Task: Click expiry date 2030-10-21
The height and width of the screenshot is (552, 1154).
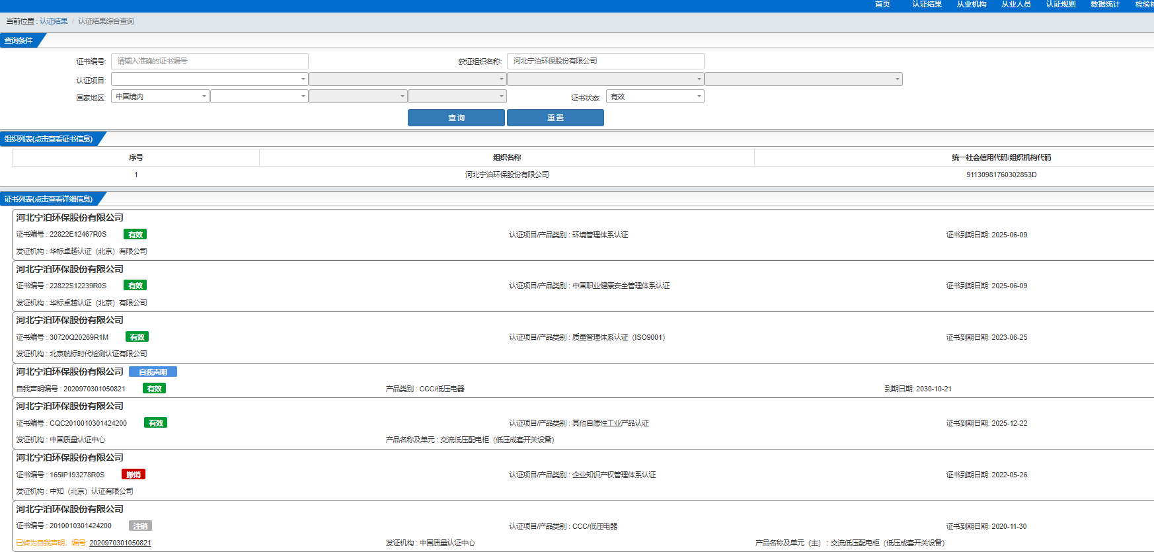Action: 934,389
